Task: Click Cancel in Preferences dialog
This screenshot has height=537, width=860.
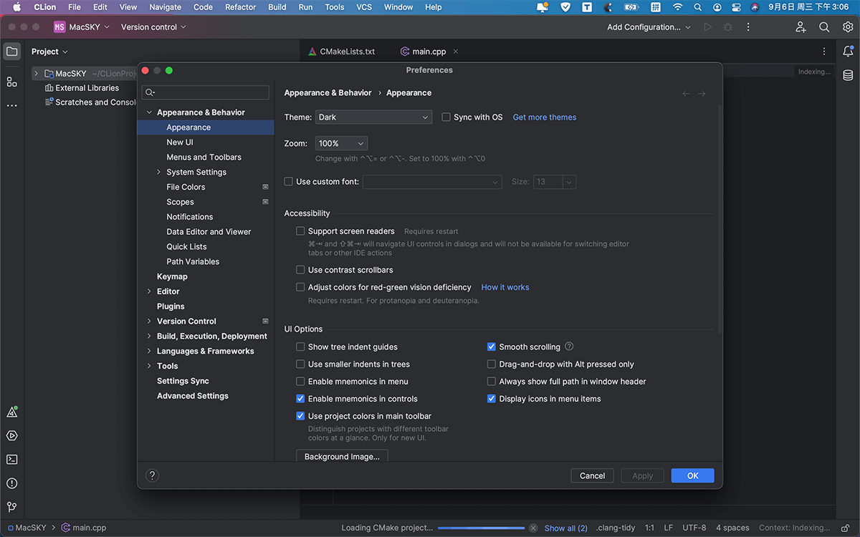Action: [x=592, y=475]
